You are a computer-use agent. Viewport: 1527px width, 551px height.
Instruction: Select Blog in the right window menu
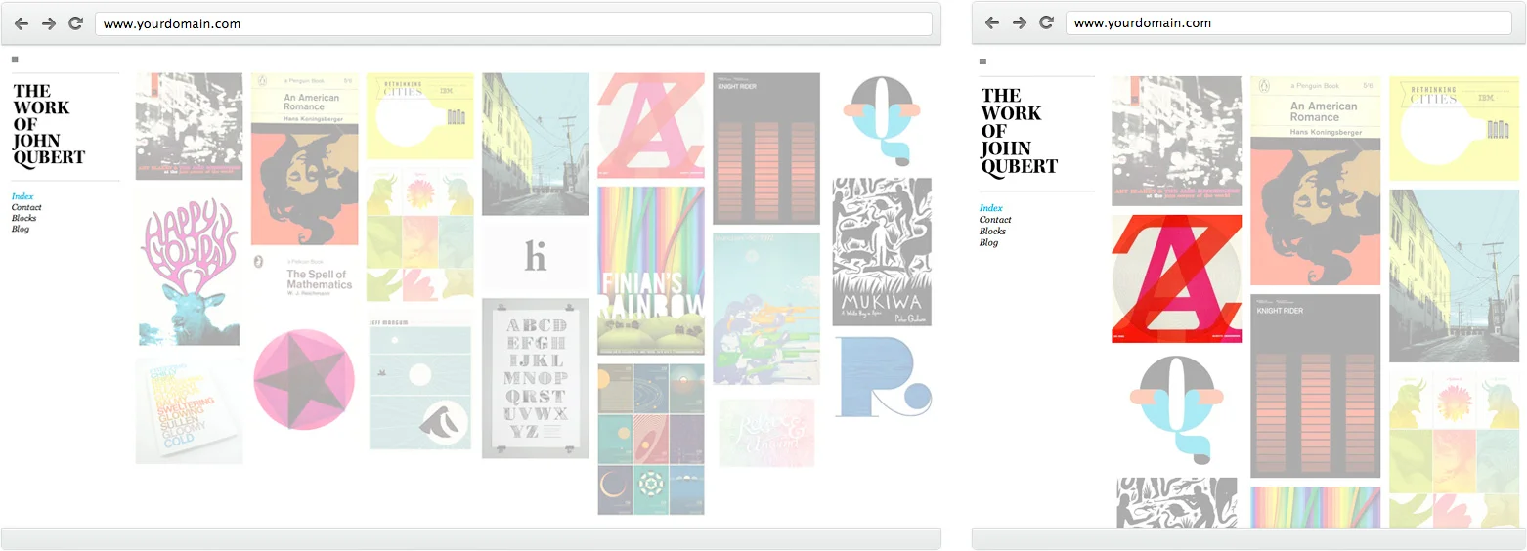click(989, 243)
